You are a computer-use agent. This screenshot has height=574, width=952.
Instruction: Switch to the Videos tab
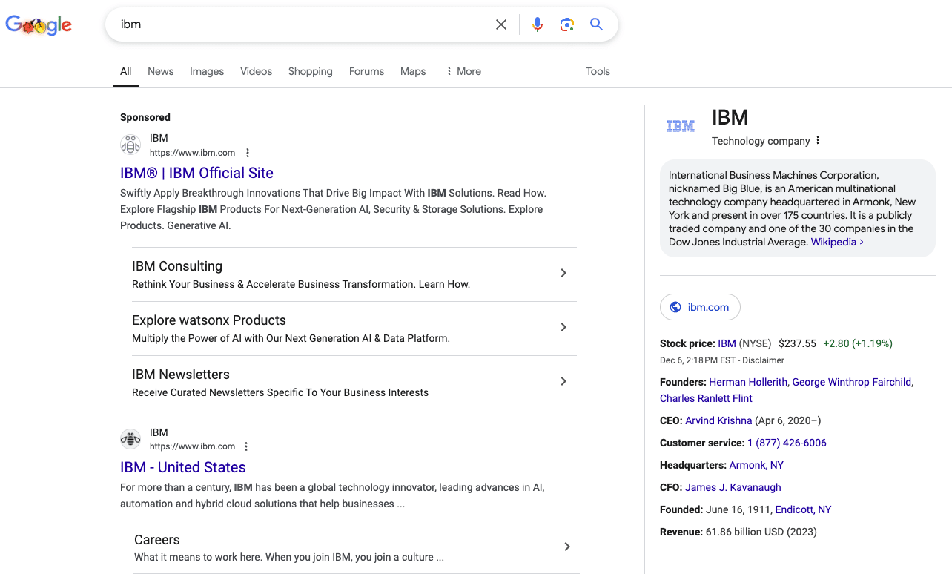coord(256,71)
